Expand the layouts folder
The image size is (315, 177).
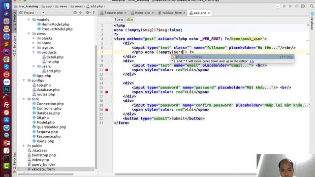(x=33, y=48)
